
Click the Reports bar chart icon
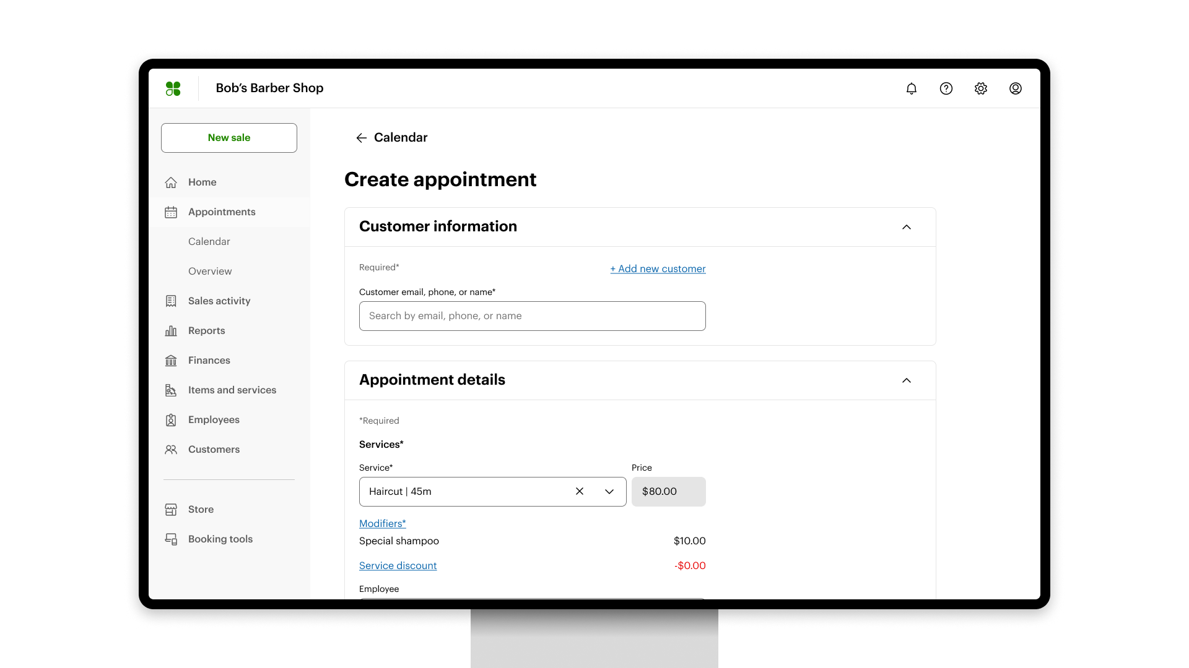(x=171, y=331)
